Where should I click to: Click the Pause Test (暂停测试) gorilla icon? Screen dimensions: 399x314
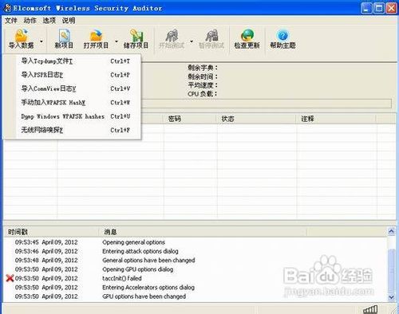click(x=211, y=39)
